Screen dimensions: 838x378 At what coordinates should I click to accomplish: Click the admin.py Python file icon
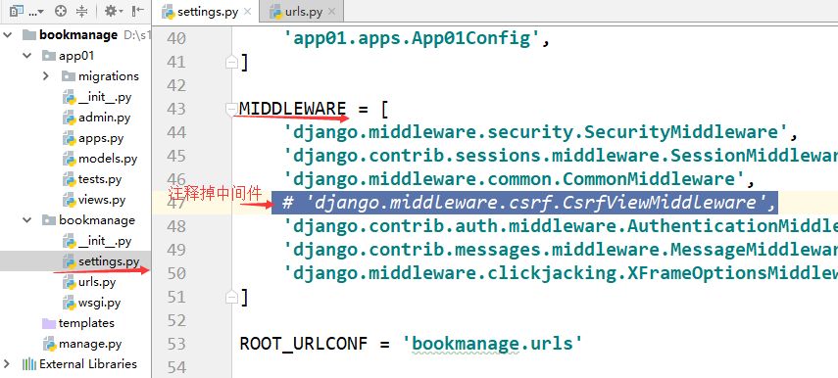pos(69,118)
